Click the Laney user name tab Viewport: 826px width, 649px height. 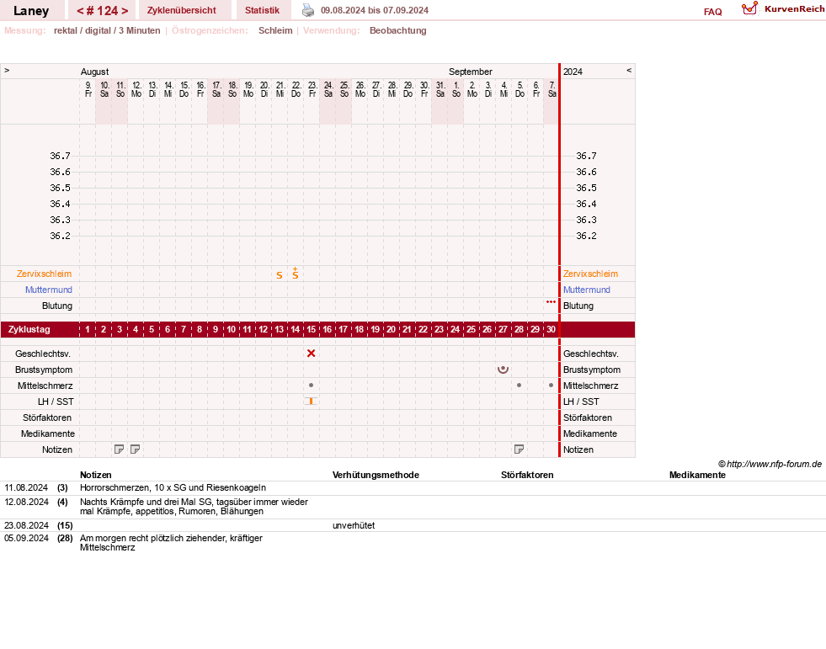pos(31,11)
